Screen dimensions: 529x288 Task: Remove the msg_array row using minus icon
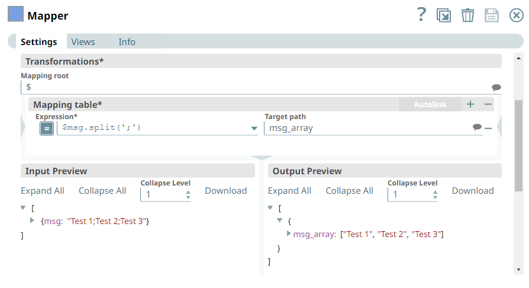pyautogui.click(x=488, y=128)
